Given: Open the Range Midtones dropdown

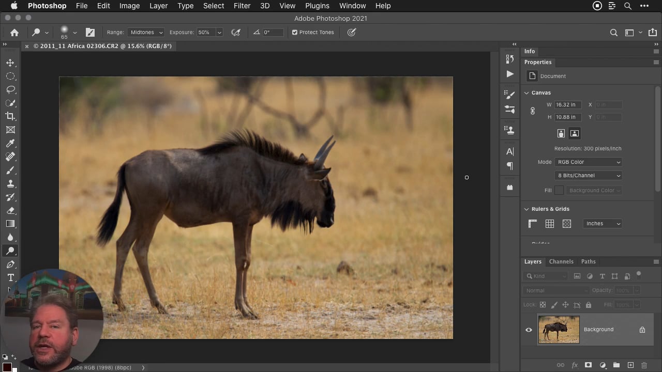Looking at the screenshot, I should [x=146, y=32].
